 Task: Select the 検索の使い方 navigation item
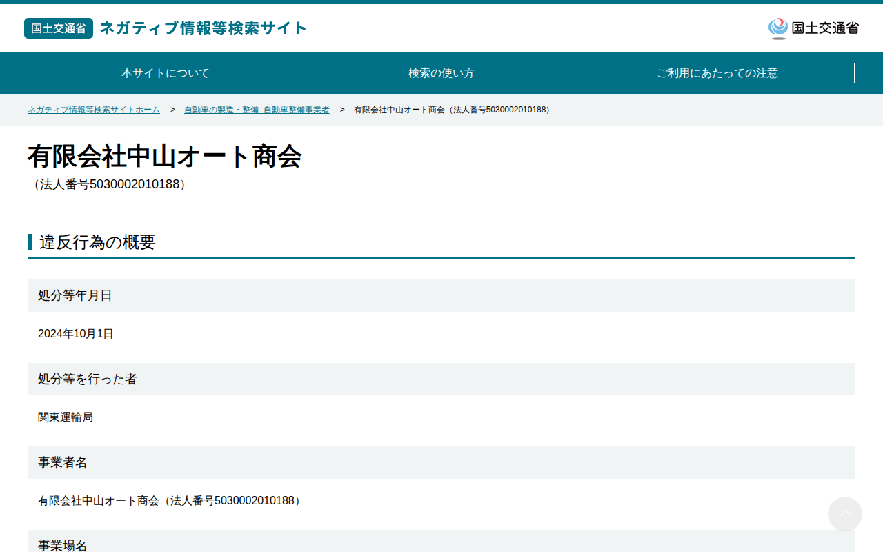[x=441, y=73]
